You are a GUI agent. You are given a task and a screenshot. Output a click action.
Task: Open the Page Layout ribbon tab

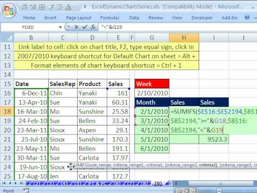pos(79,18)
